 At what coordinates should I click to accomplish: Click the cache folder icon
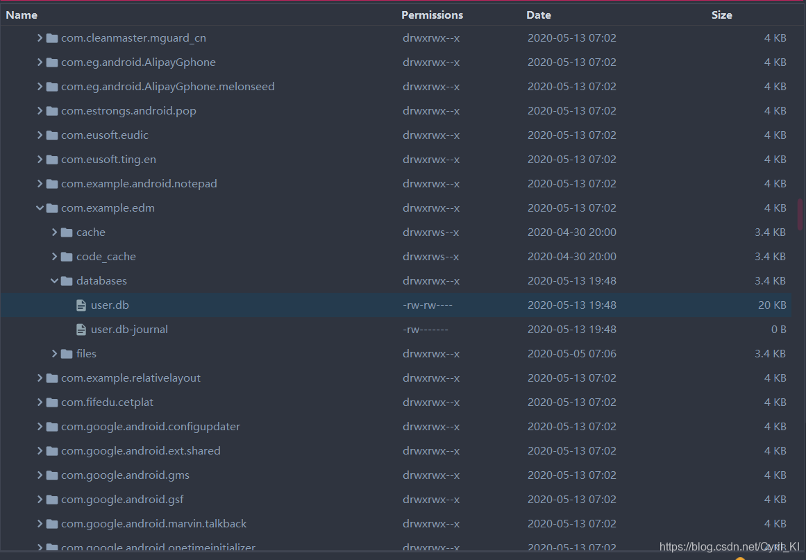[x=67, y=232]
